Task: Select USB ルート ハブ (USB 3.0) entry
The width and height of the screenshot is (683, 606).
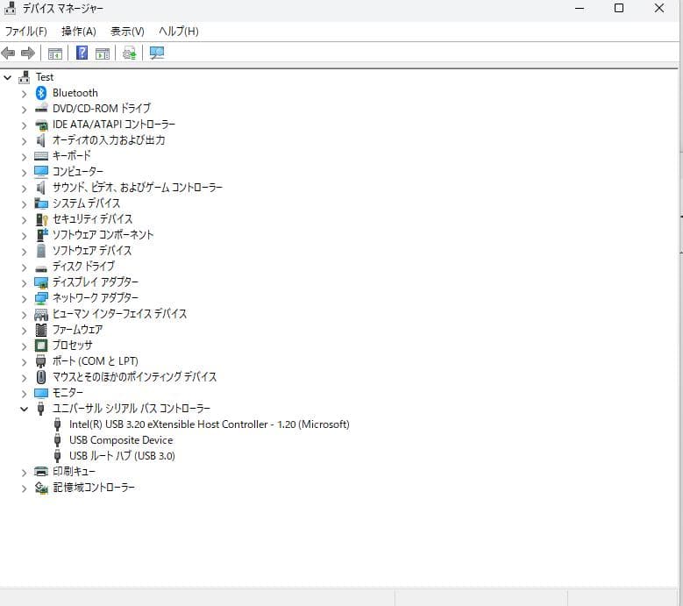Action: click(122, 456)
